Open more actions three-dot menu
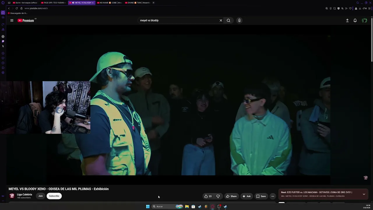The image size is (373, 210). [x=273, y=196]
